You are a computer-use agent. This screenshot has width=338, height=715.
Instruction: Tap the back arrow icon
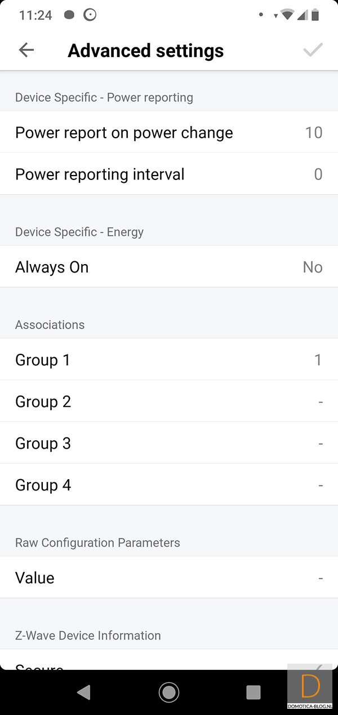tap(26, 50)
